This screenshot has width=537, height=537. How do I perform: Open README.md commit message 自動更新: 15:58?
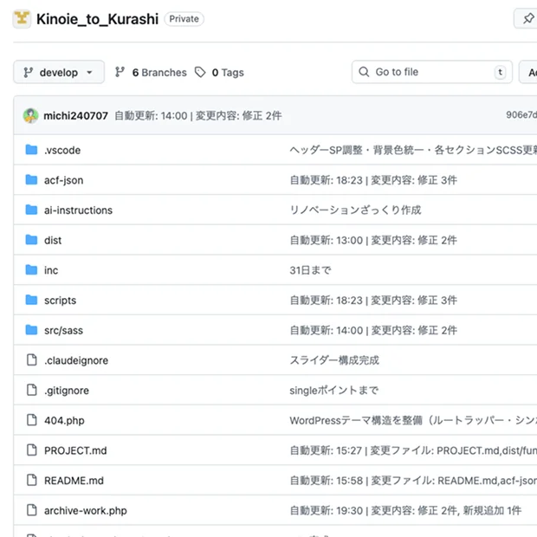tap(413, 481)
